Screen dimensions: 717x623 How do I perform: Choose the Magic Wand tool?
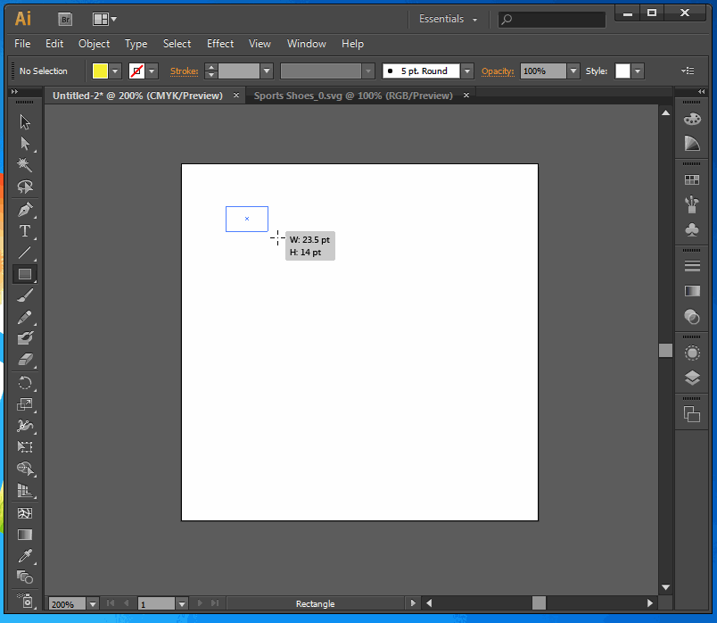click(x=25, y=166)
